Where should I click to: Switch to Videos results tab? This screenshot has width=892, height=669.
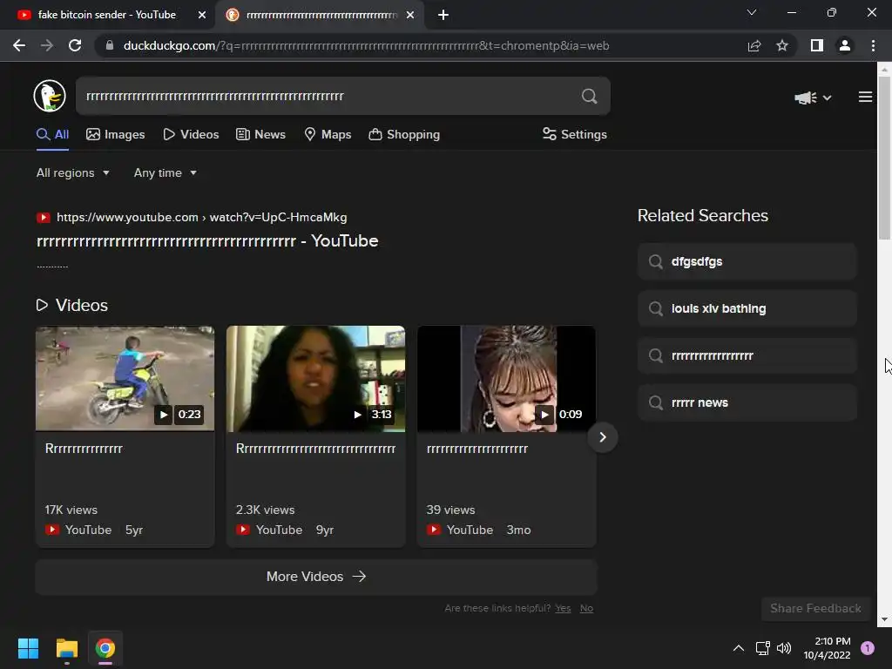(x=191, y=134)
